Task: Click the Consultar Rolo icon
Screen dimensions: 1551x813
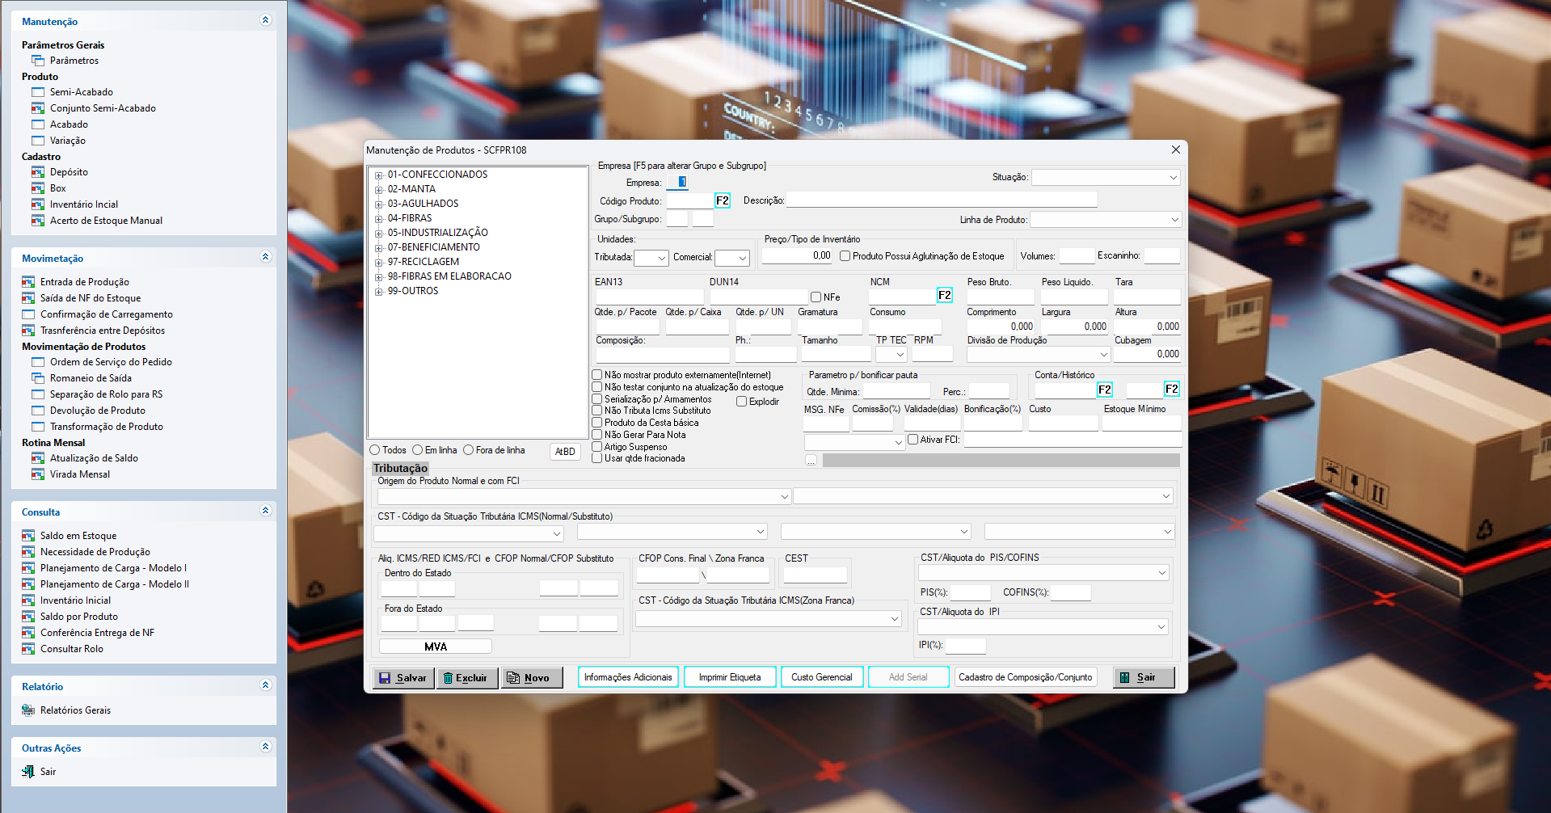Action: 28,649
